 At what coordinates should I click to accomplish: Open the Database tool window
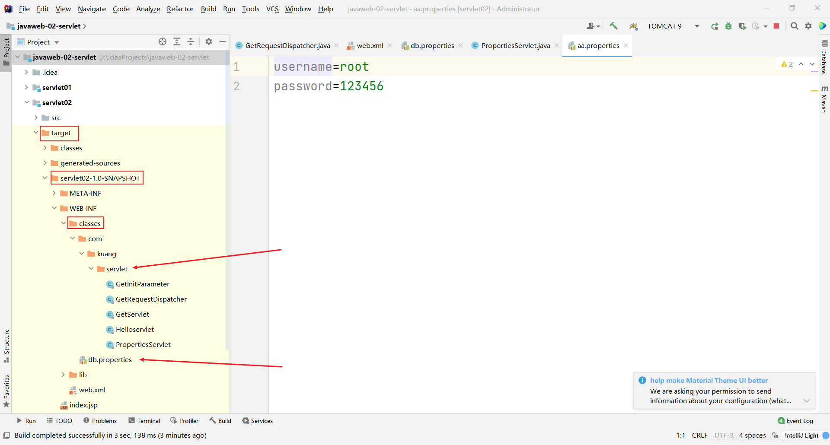(824, 57)
